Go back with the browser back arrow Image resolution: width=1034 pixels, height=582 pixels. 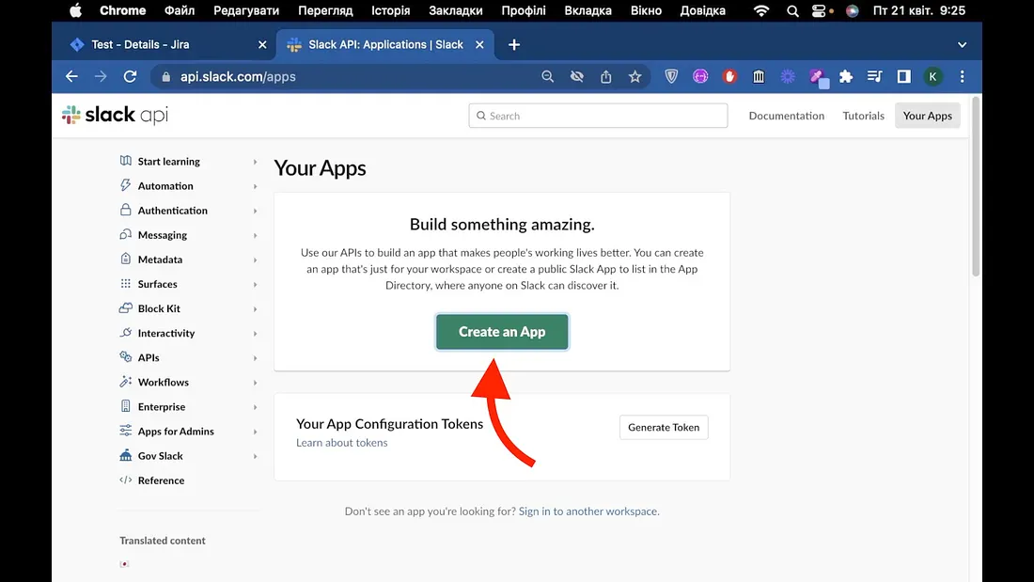click(71, 76)
